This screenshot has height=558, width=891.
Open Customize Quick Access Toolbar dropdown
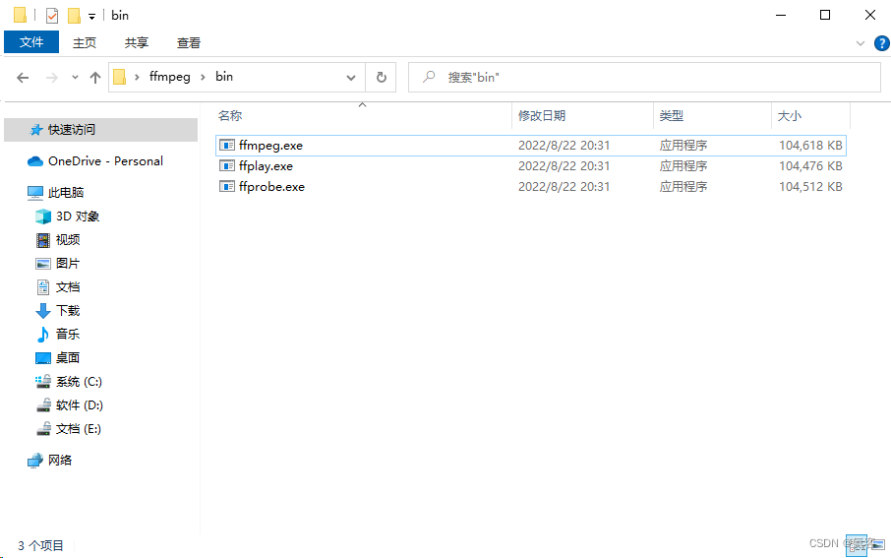pos(92,16)
